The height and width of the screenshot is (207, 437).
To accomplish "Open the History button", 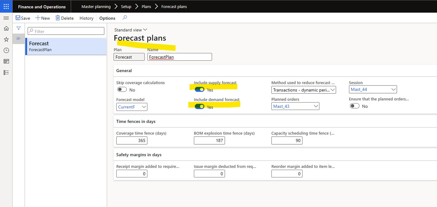I will [x=86, y=18].
